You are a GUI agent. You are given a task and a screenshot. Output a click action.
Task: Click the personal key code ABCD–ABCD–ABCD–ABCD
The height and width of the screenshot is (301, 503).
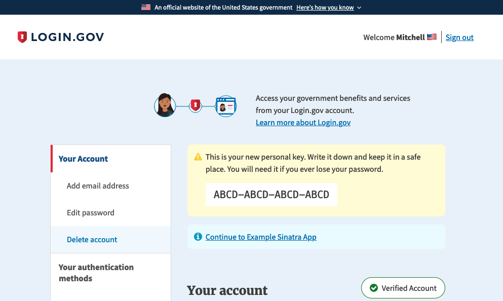[272, 195]
